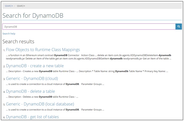Open Generic - DynamoDB (local database) result
The image size is (184, 121).
click(x=40, y=104)
